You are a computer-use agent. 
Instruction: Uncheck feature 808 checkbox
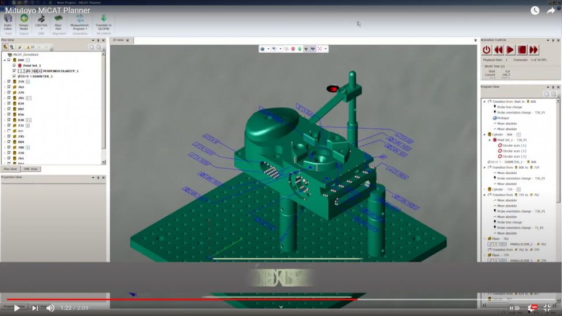click(x=9, y=60)
